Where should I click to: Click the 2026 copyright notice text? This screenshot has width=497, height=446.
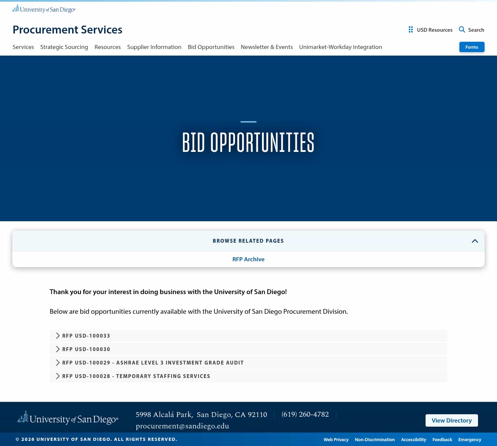tap(96, 439)
